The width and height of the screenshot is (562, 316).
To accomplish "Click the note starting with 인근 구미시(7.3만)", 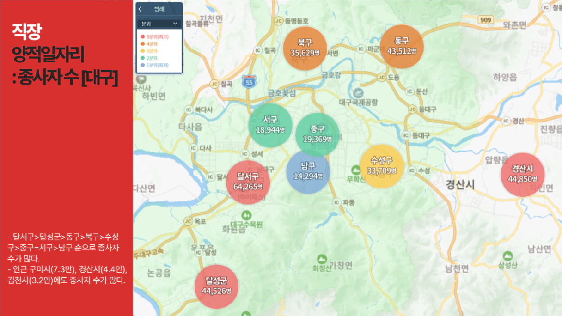I will 67,274.
